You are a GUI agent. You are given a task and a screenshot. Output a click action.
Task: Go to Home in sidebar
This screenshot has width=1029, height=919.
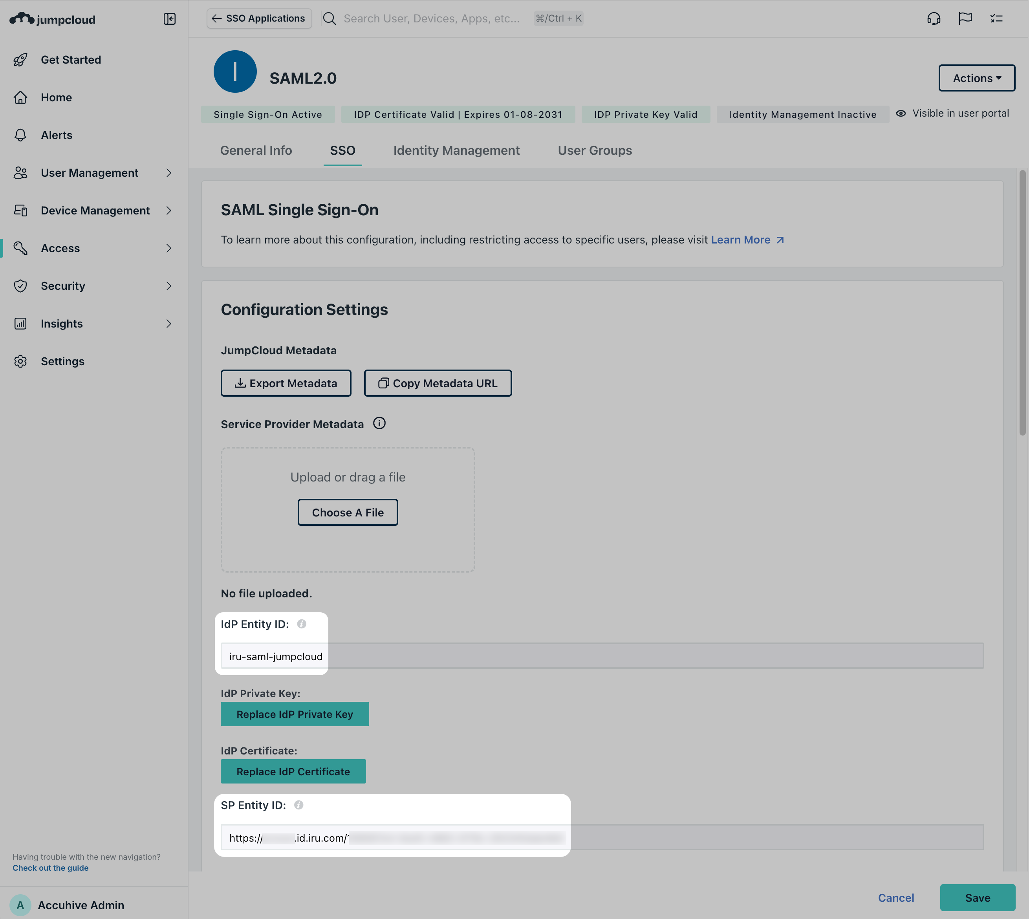click(57, 97)
